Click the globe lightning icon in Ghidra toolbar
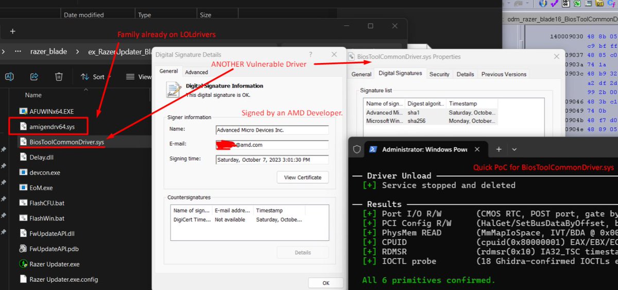 pyautogui.click(x=543, y=4)
